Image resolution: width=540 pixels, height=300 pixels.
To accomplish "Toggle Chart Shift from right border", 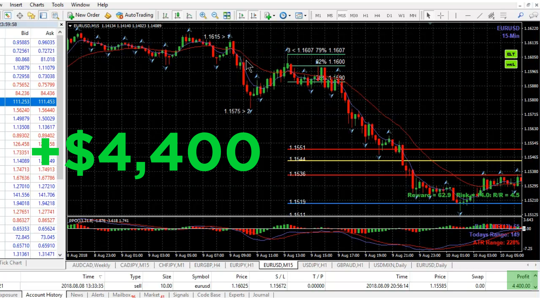I will 253,15.
